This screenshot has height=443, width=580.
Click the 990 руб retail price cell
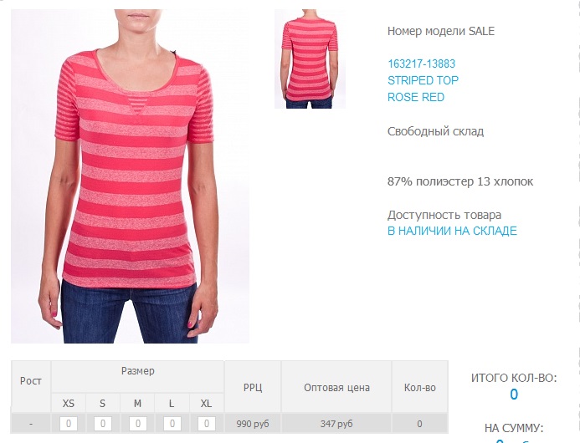[253, 424]
